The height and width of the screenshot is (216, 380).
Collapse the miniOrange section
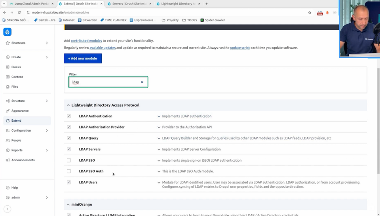(68, 205)
